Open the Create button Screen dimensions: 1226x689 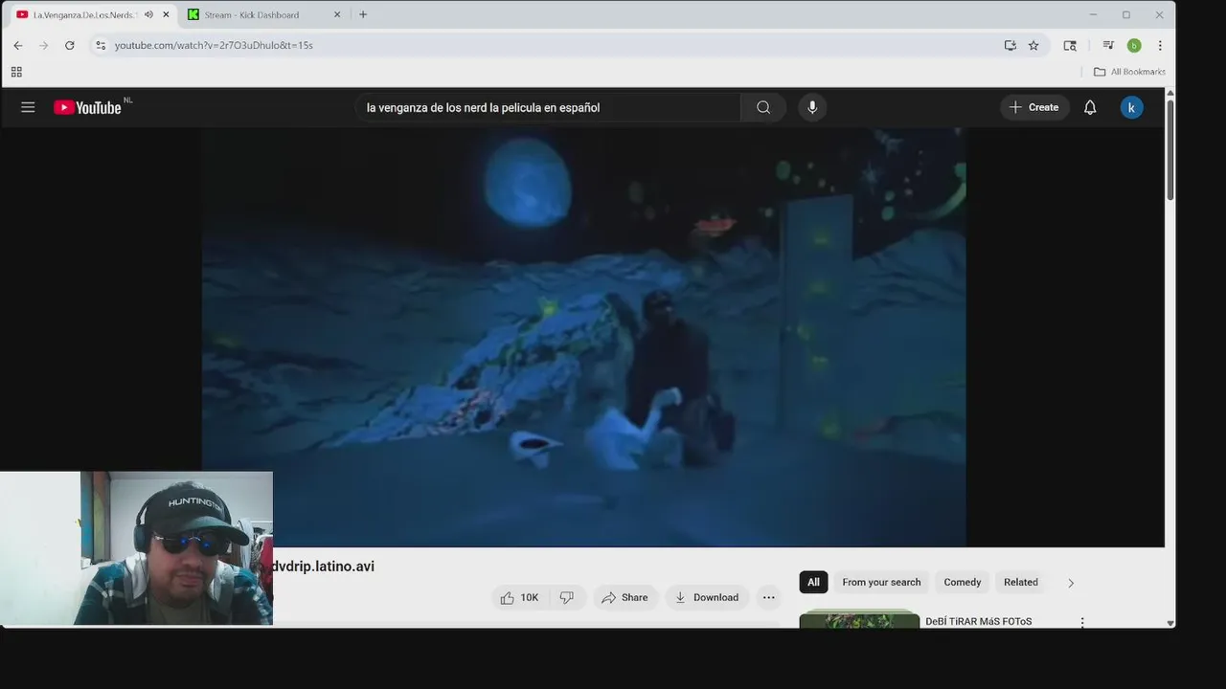(x=1034, y=107)
